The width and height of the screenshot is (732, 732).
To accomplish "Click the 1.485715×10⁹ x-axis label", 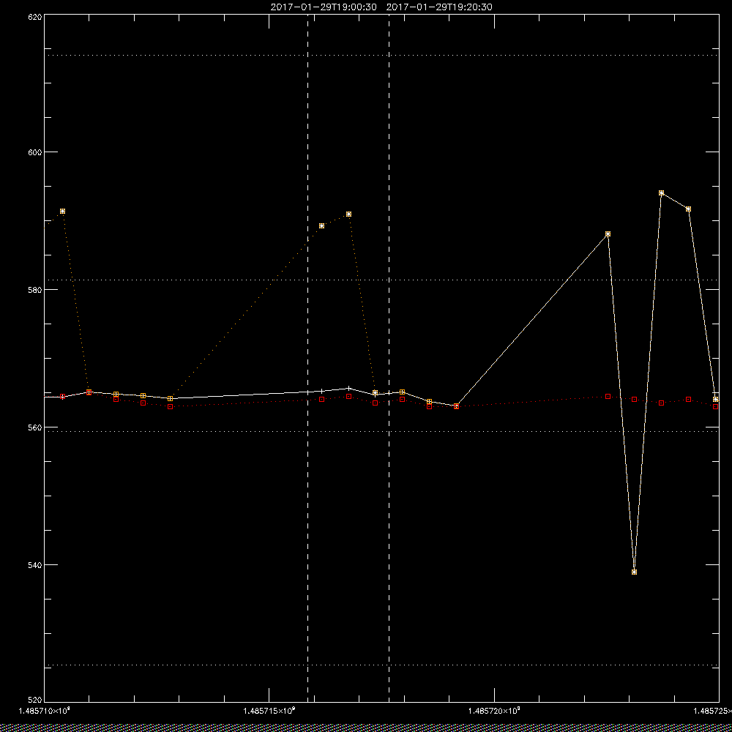I will (x=269, y=711).
